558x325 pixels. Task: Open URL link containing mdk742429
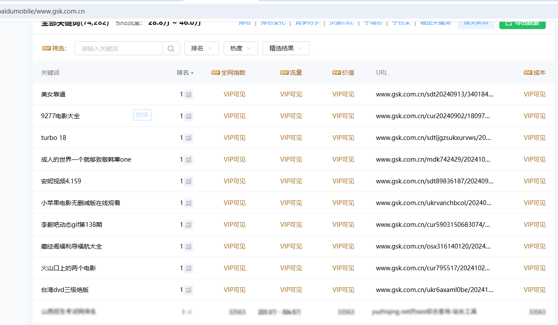tap(434, 159)
